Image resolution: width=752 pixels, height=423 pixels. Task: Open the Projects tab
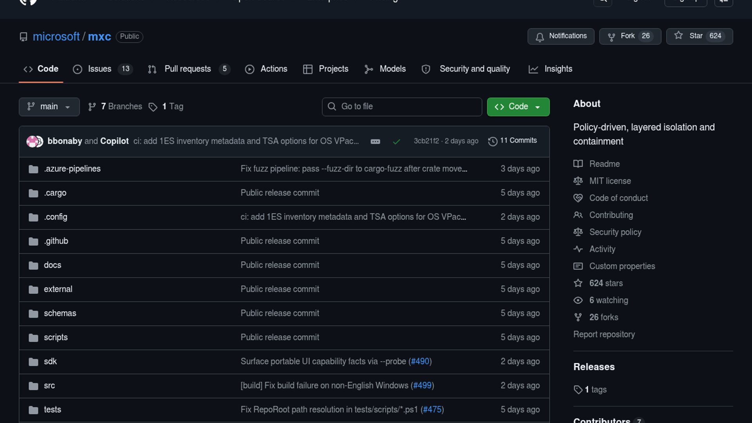coord(326,69)
